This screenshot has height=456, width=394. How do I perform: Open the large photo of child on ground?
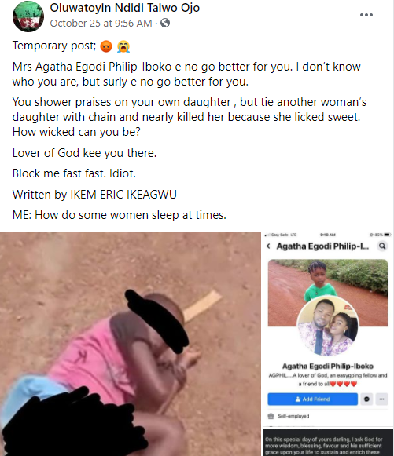(131, 344)
